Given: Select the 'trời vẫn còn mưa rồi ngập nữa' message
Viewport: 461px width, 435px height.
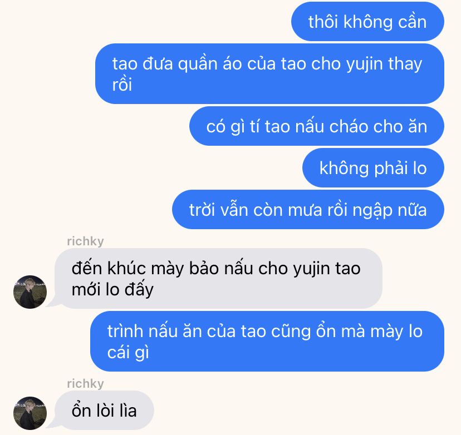Looking at the screenshot, I should (x=308, y=210).
